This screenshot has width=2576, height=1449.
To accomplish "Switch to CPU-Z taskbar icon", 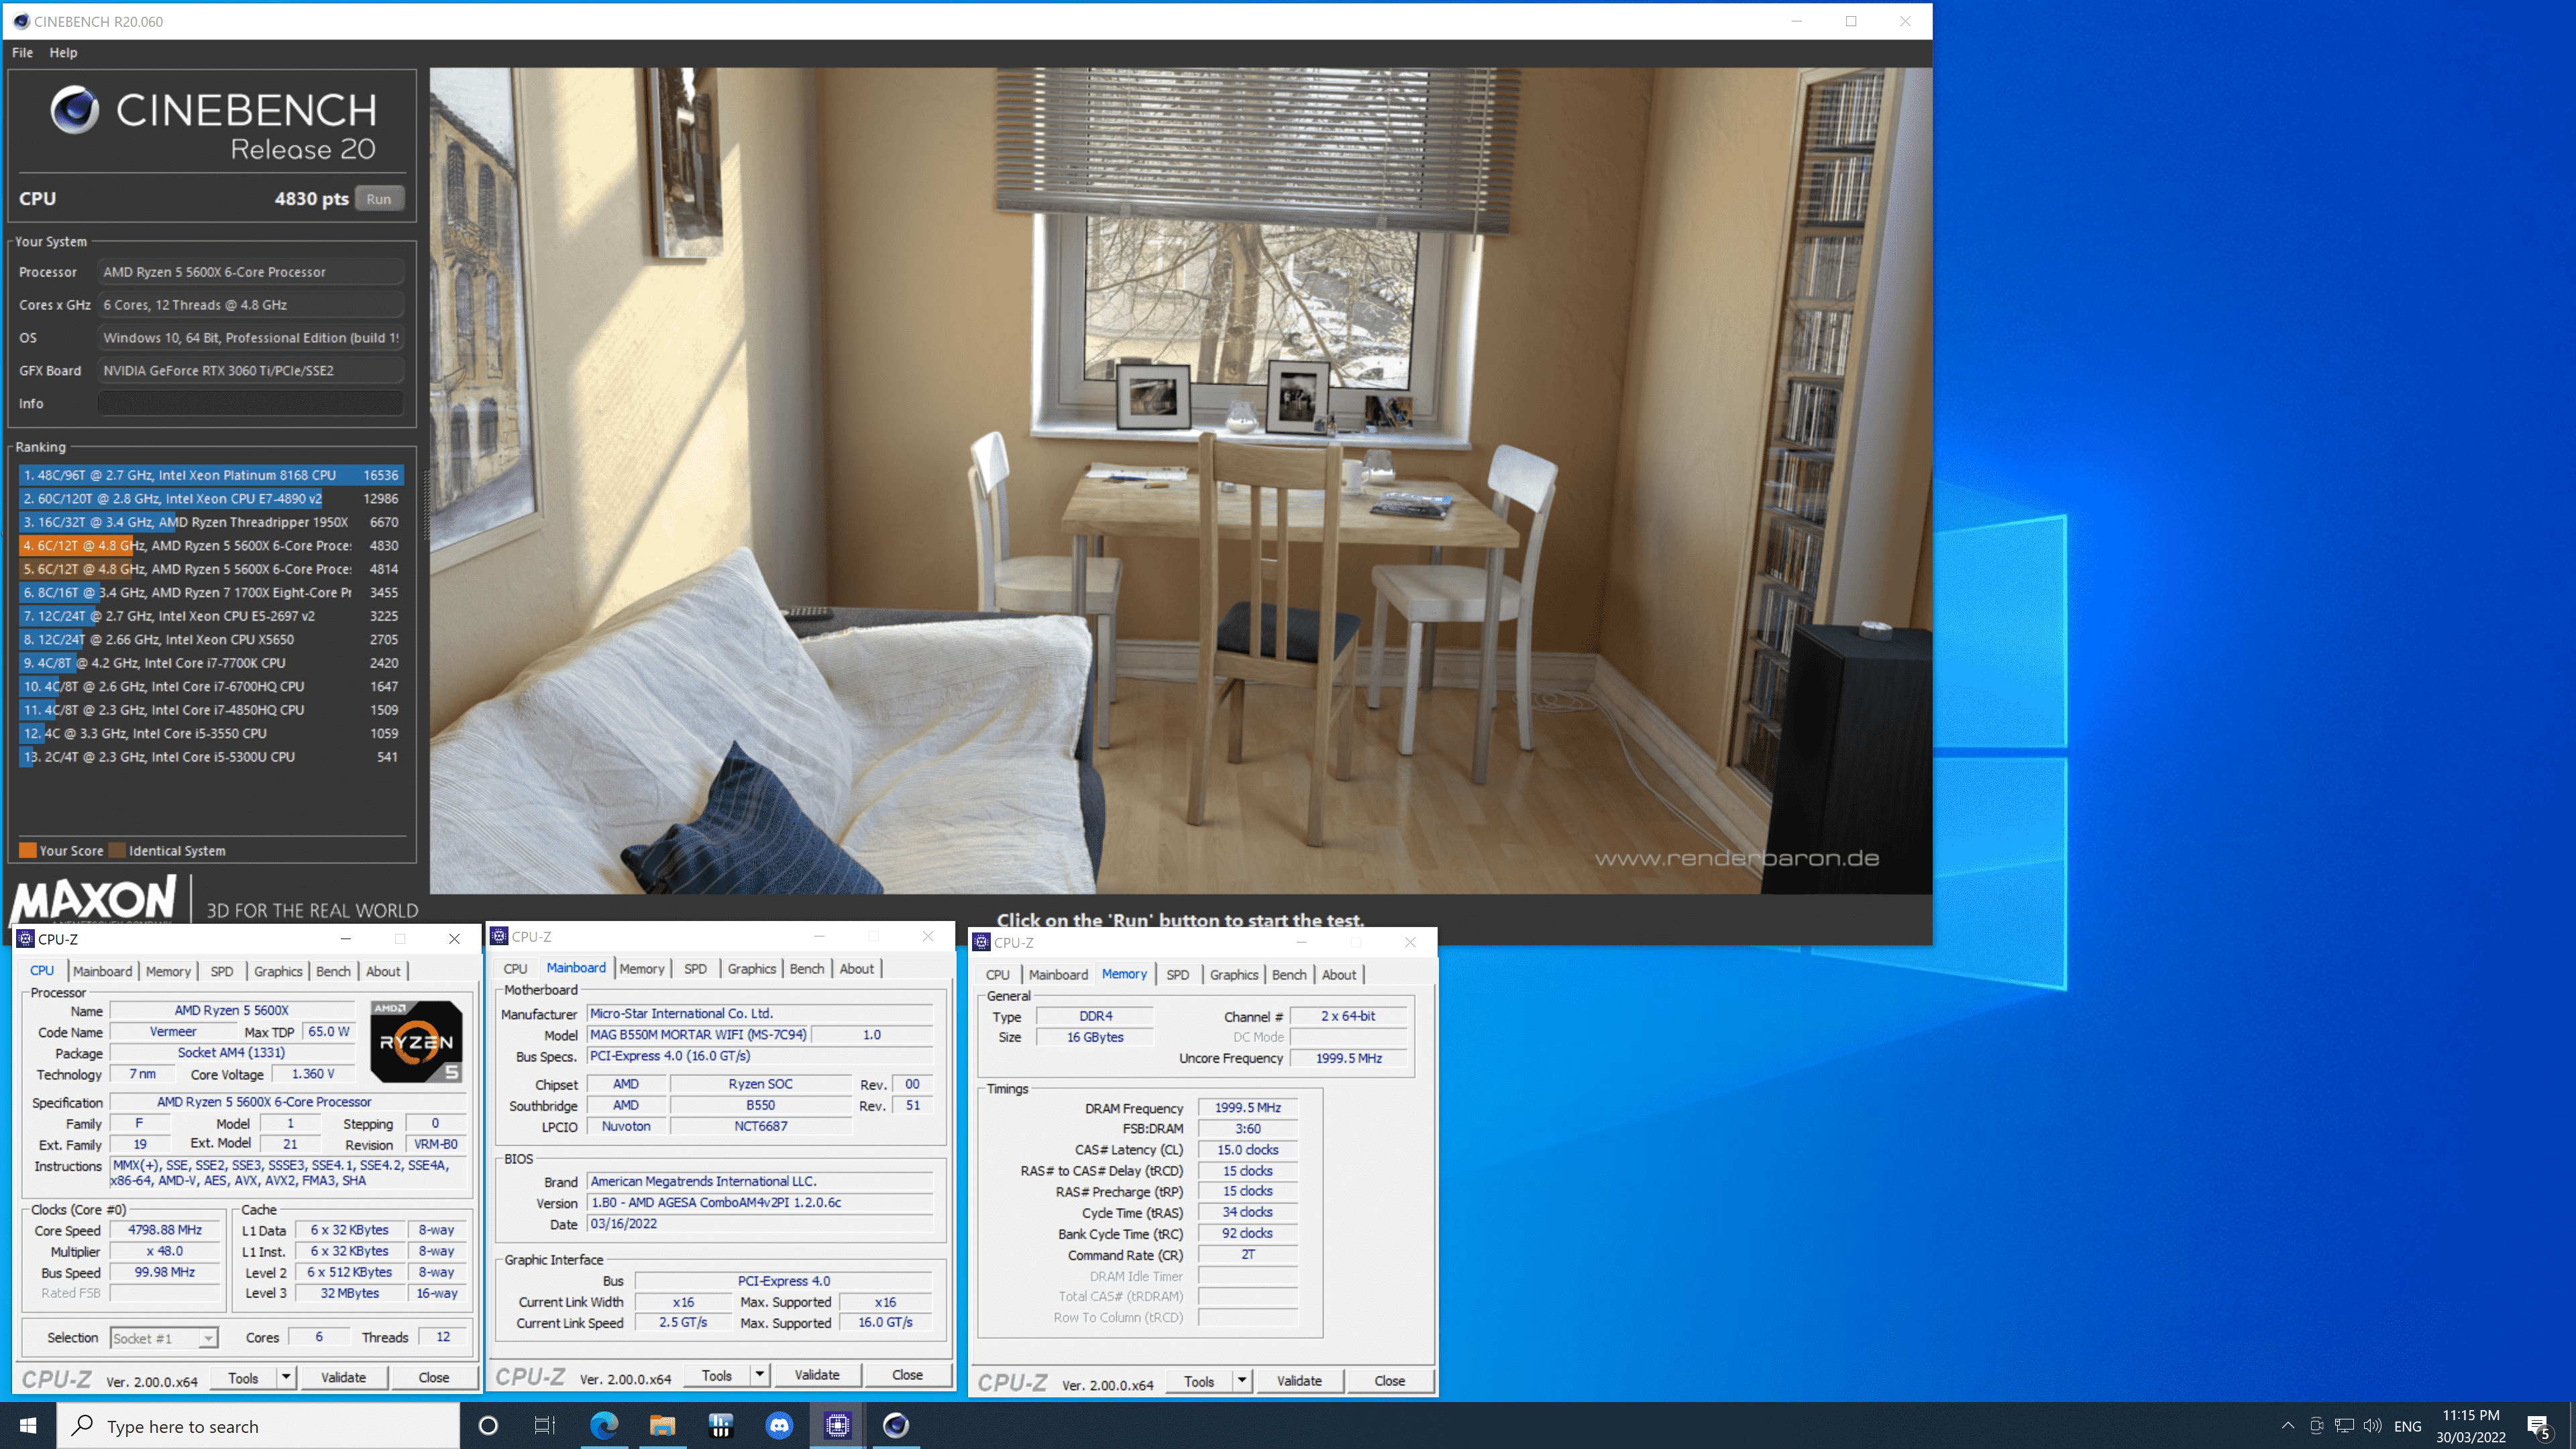I will pyautogui.click(x=837, y=1425).
